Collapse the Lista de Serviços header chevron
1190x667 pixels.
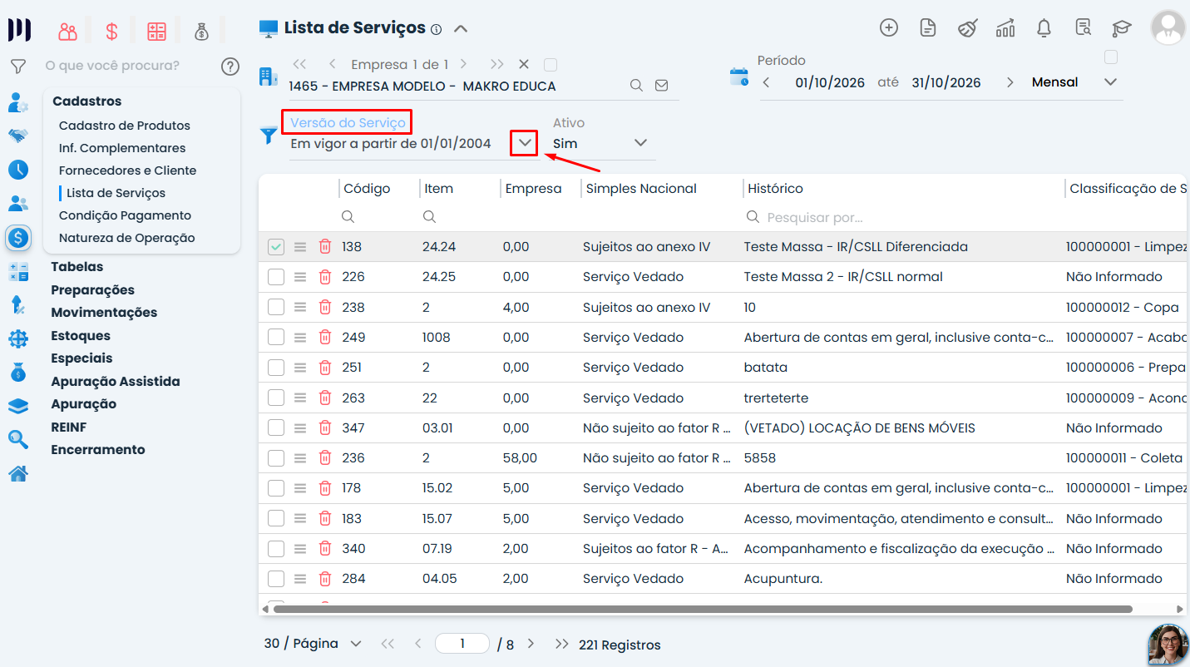point(461,29)
